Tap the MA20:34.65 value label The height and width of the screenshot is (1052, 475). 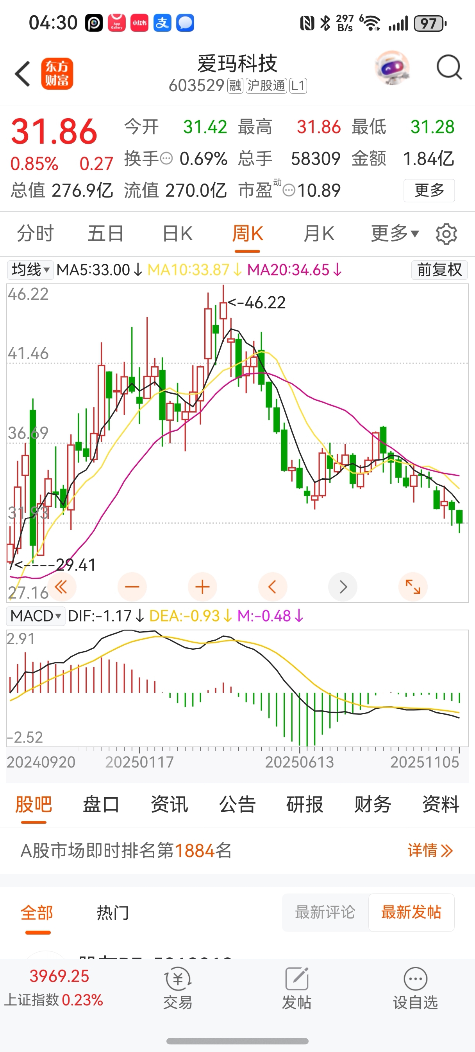[x=295, y=270]
